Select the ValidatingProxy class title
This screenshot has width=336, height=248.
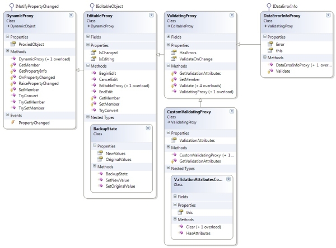(181, 16)
